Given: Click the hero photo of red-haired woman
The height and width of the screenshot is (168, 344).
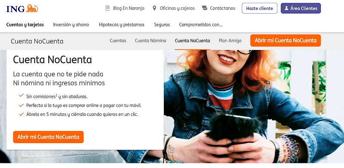Looking at the screenshot, I should click(254, 106).
